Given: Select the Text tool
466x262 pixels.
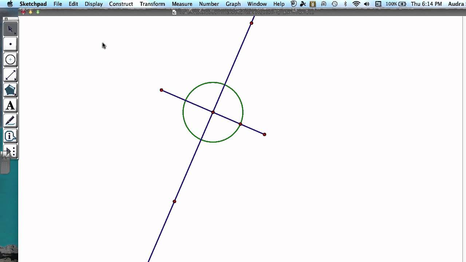Looking at the screenshot, I should (x=10, y=106).
